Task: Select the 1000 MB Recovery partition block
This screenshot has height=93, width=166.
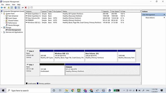Action: (126, 56)
